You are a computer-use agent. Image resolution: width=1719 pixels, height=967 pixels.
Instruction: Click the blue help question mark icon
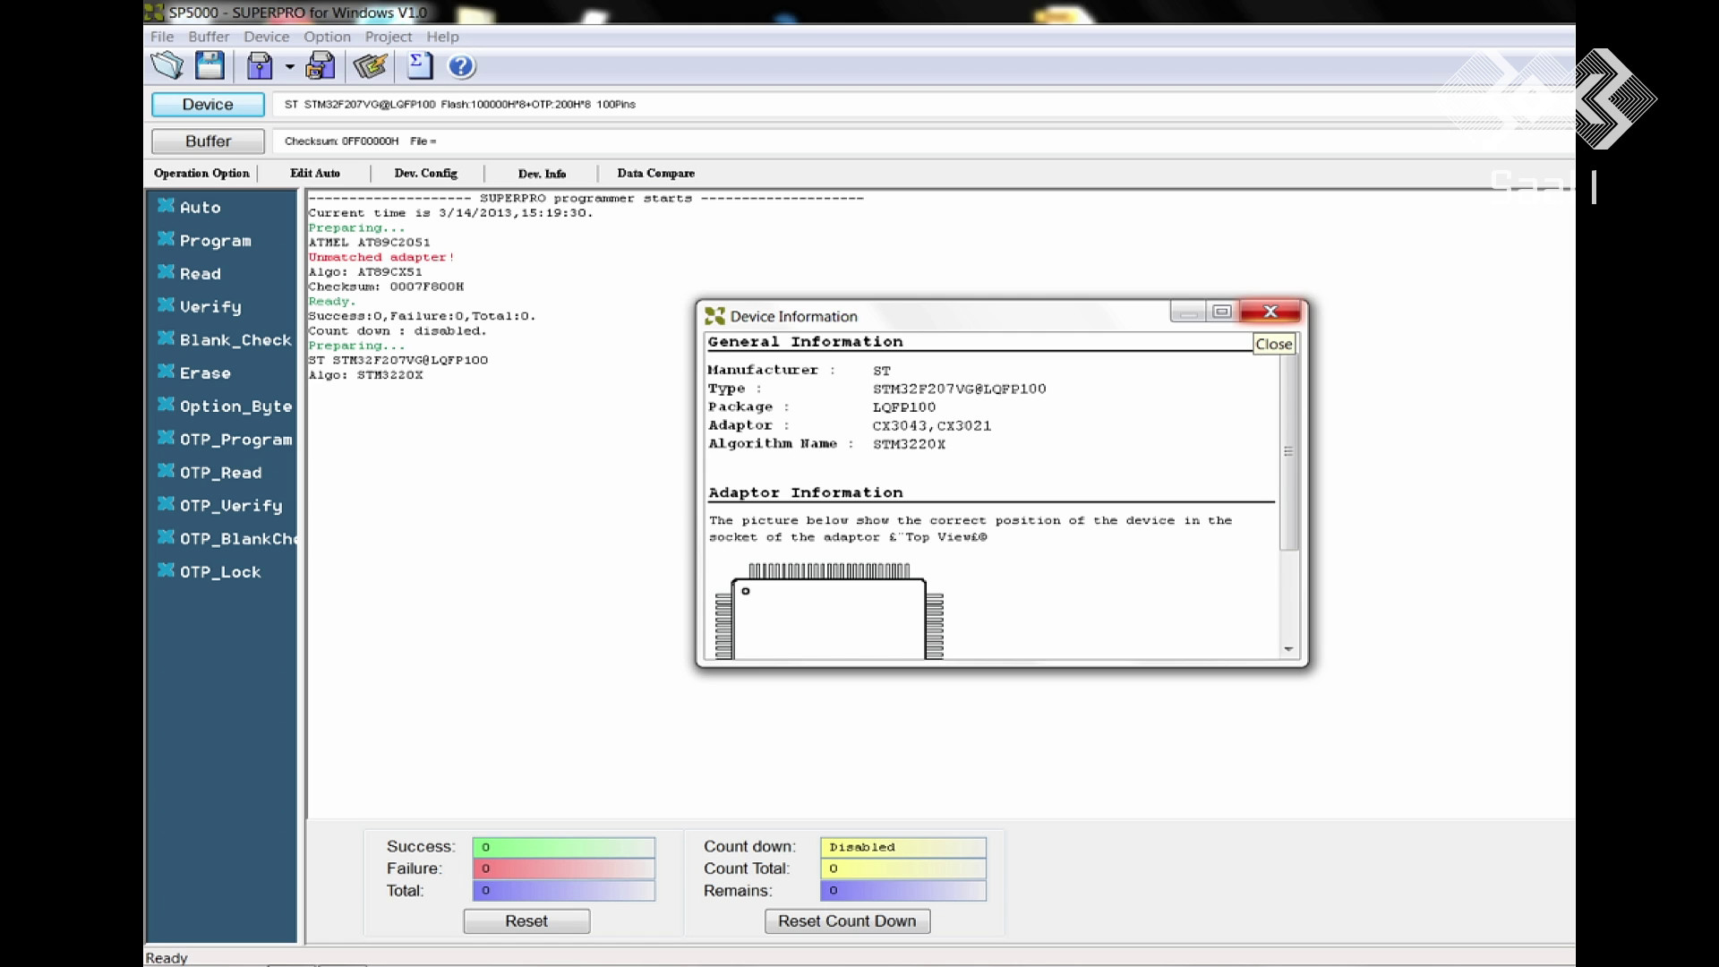[x=461, y=66]
